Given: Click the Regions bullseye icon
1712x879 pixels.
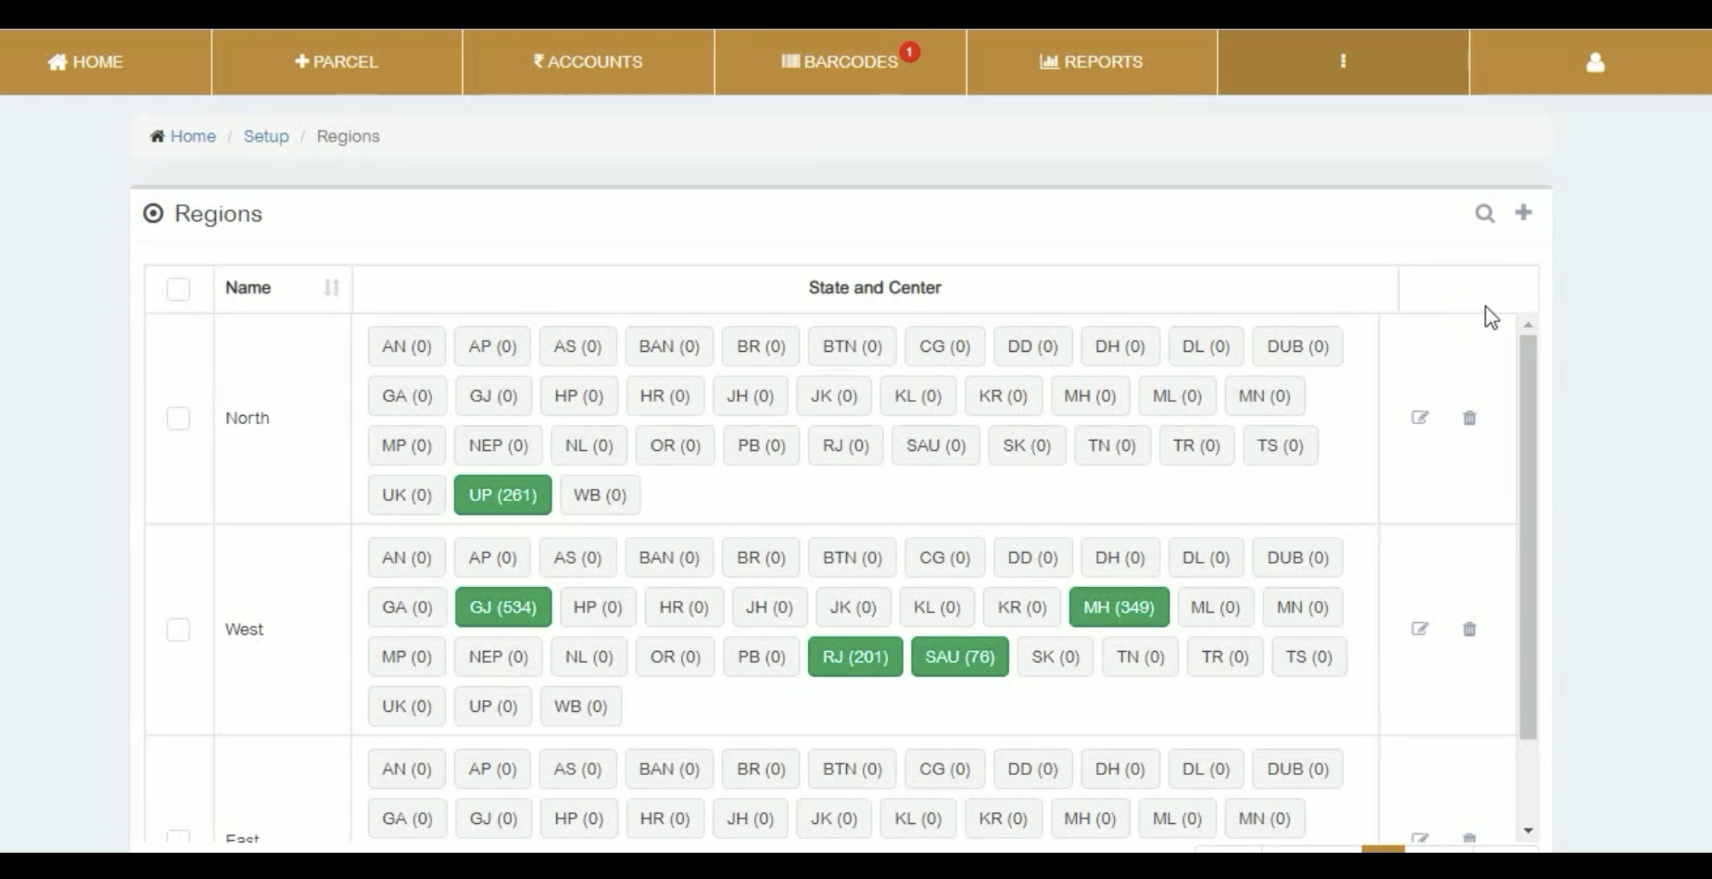Looking at the screenshot, I should point(153,214).
